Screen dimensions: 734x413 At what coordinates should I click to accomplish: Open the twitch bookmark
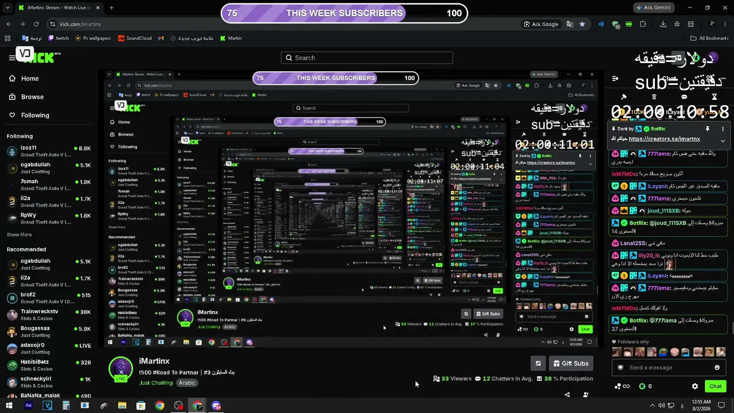(x=58, y=38)
